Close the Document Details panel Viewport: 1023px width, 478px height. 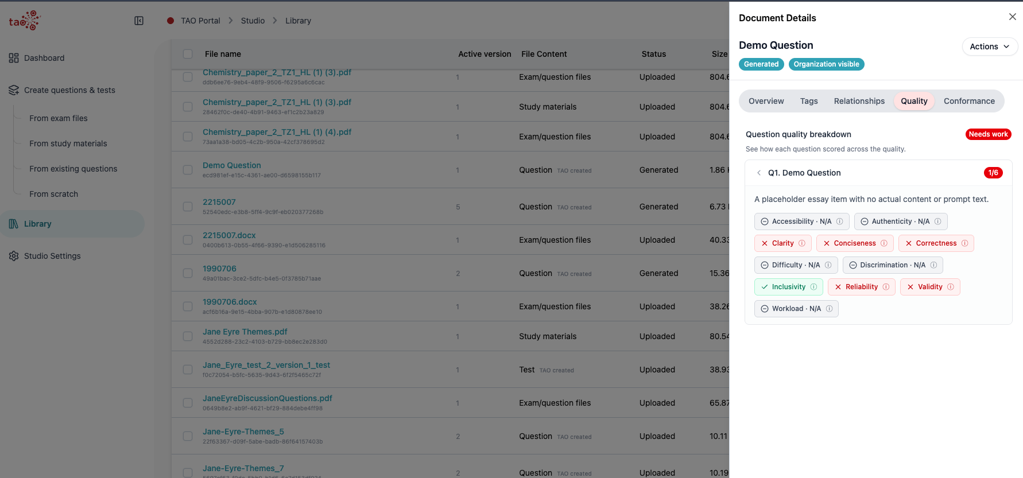point(1013,17)
